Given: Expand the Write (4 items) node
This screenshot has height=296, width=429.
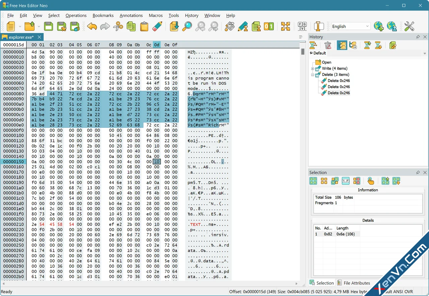Looking at the screenshot, I should [x=313, y=69].
